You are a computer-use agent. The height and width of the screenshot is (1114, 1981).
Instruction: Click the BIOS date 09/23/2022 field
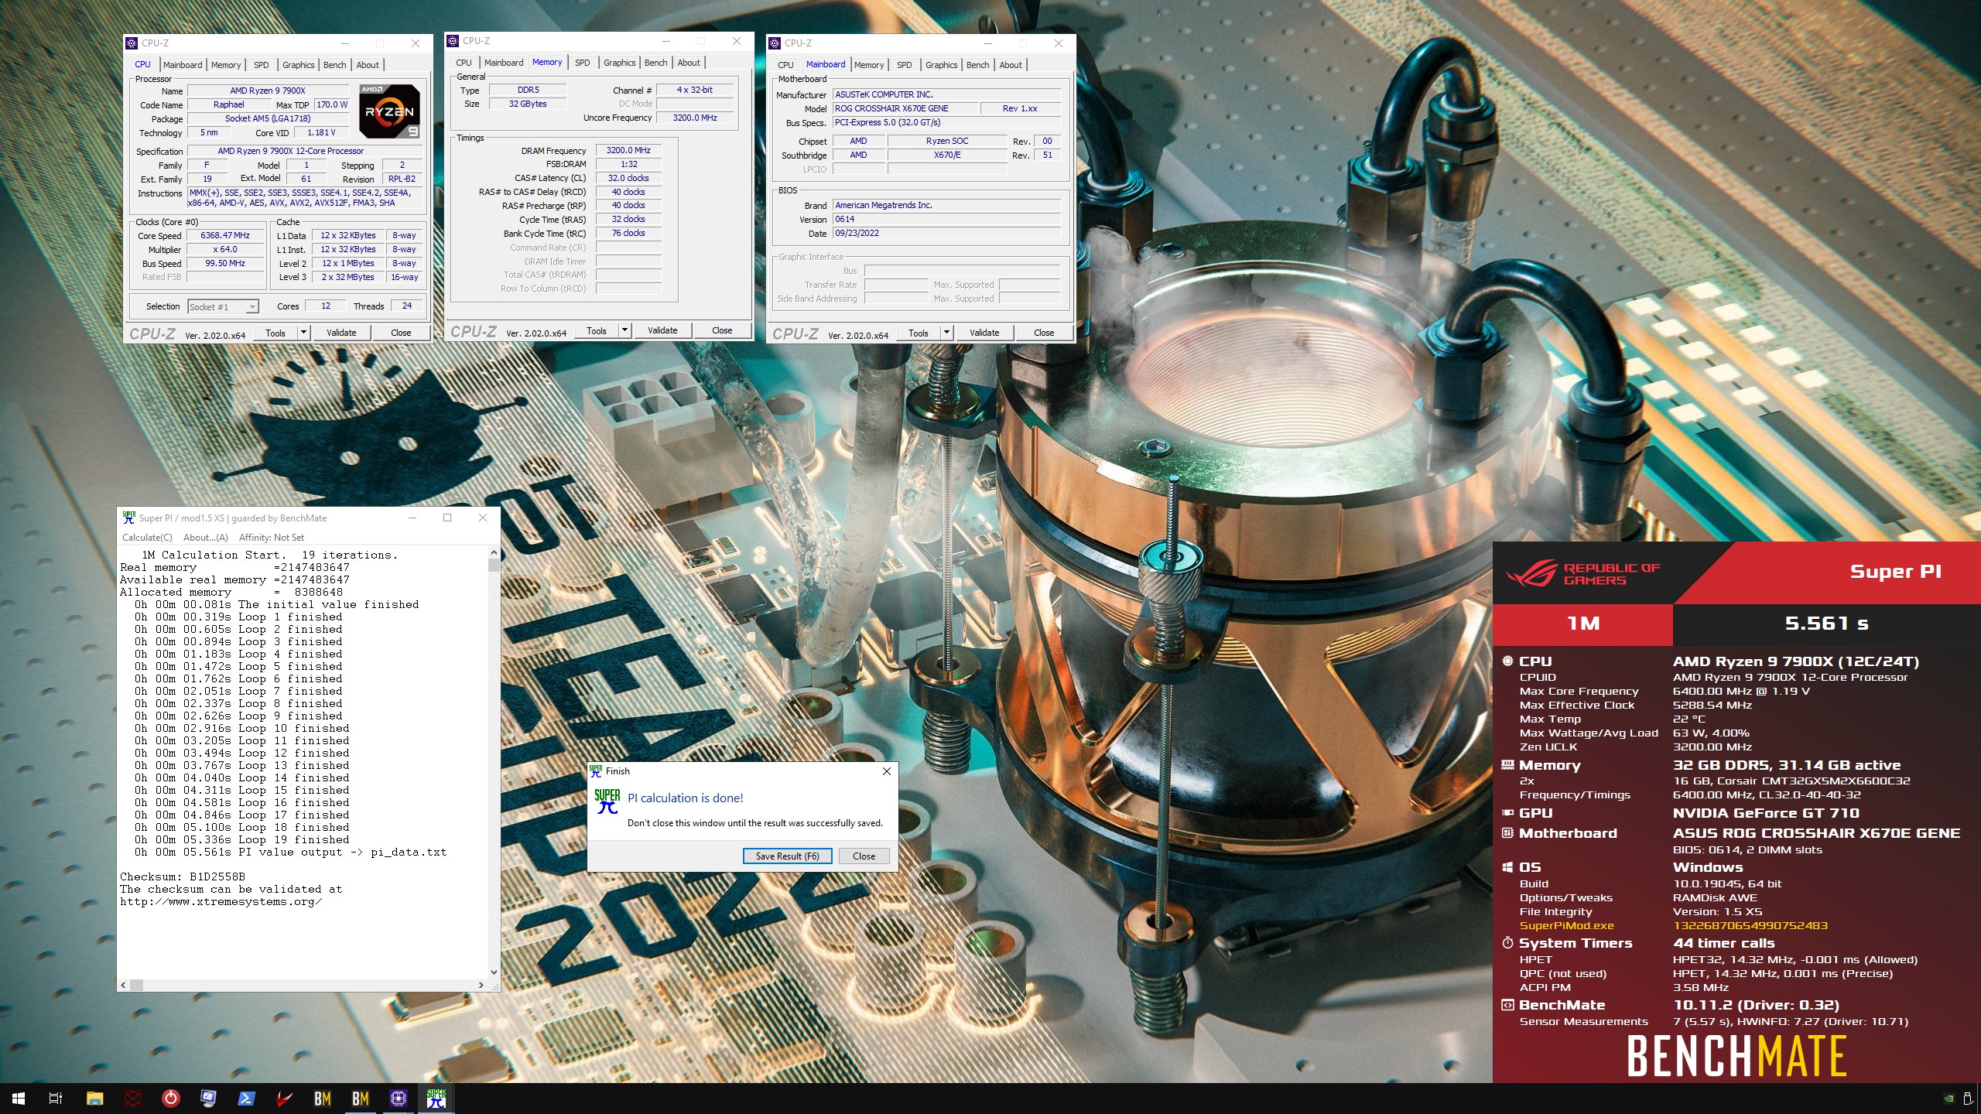946,233
